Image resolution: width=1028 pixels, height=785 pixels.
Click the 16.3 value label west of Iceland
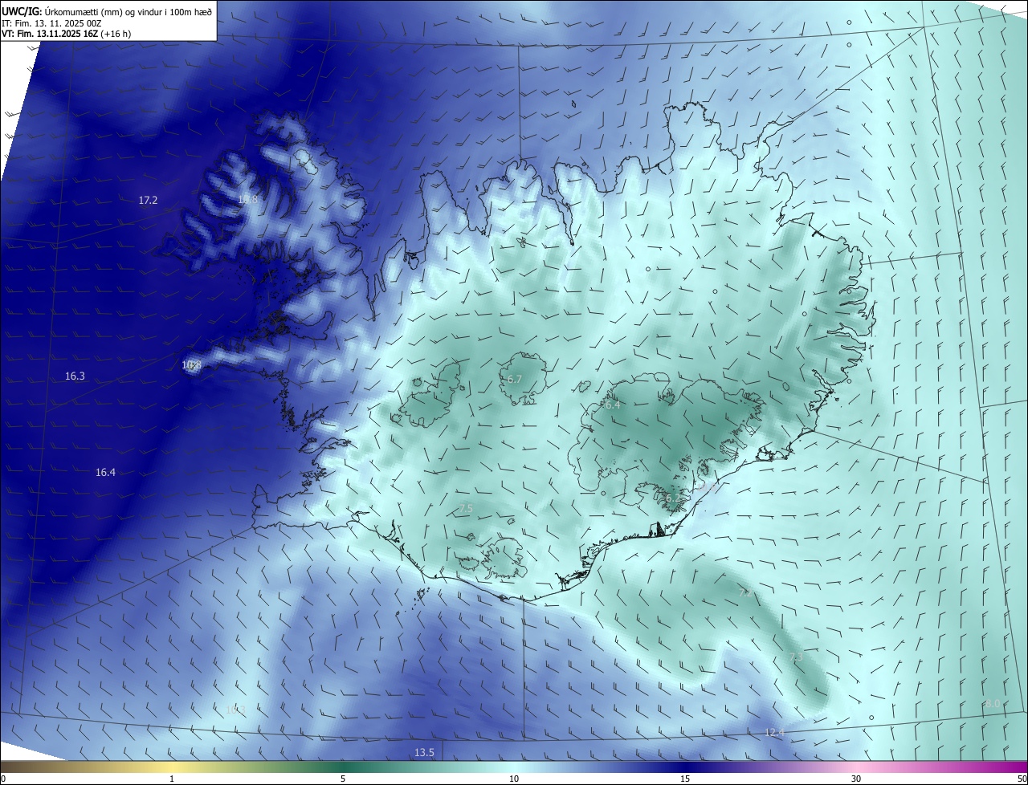75,376
